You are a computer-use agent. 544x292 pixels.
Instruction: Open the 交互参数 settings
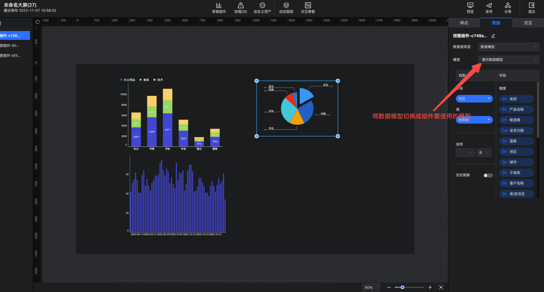tap(308, 8)
